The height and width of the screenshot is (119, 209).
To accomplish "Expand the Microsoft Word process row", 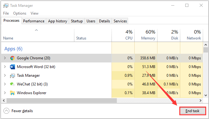I will pyautogui.click(x=5, y=67).
